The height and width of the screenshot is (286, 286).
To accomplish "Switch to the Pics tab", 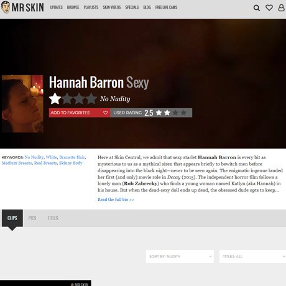I will click(x=32, y=218).
